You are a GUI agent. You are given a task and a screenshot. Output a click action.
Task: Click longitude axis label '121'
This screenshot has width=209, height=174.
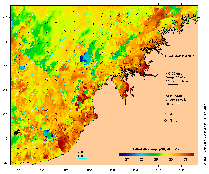[x=66, y=170]
